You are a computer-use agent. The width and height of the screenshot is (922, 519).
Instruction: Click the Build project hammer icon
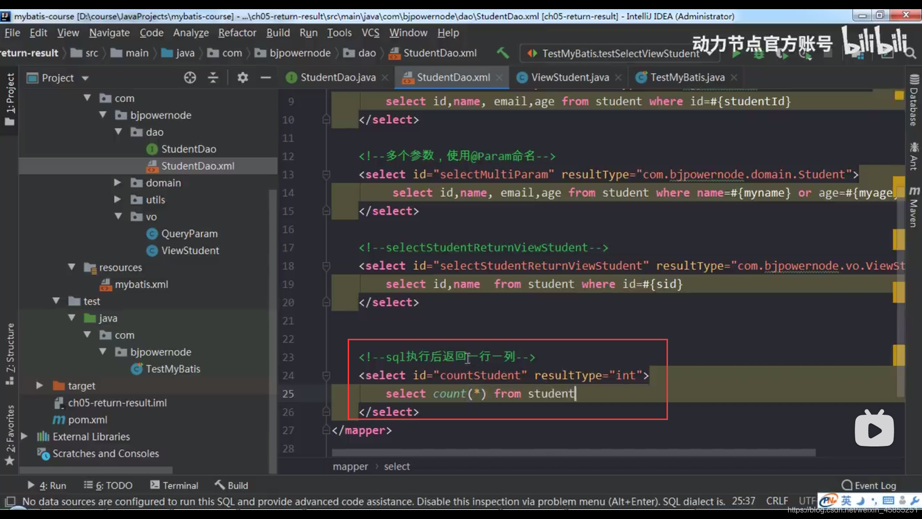pos(503,52)
